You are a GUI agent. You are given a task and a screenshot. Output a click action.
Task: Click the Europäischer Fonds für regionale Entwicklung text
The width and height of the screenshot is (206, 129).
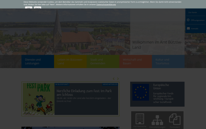point(163,98)
